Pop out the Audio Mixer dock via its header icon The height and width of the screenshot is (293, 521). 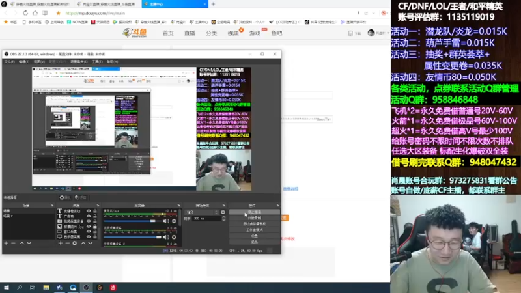[178, 206]
